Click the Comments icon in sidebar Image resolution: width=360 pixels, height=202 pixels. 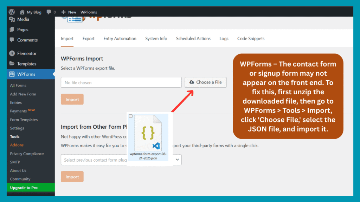coord(12,40)
